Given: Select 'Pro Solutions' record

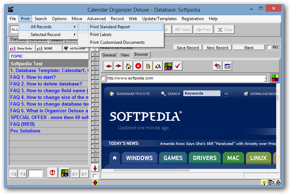Looking at the screenshot, I should pyautogui.click(x=49, y=131).
